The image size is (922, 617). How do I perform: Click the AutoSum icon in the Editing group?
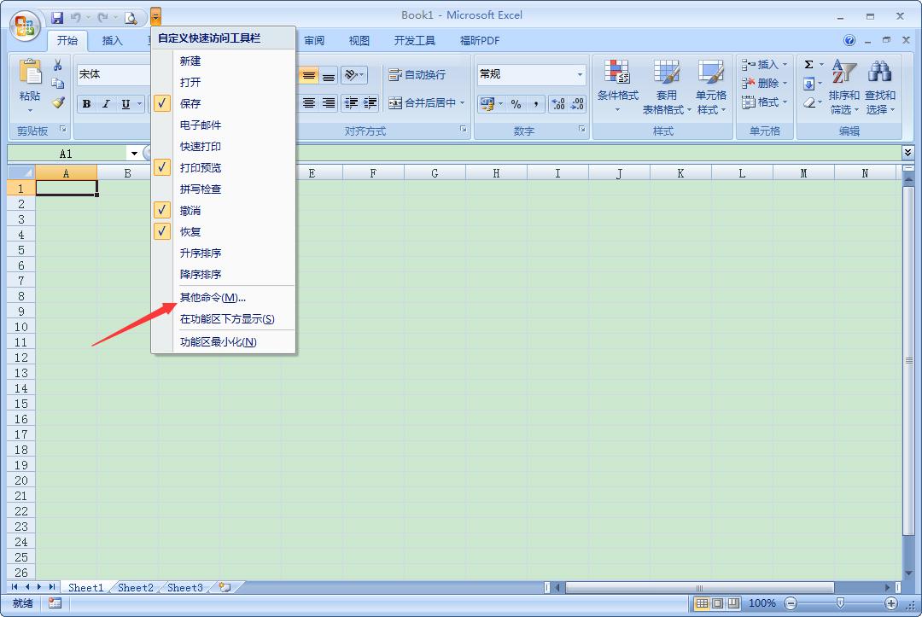(809, 63)
